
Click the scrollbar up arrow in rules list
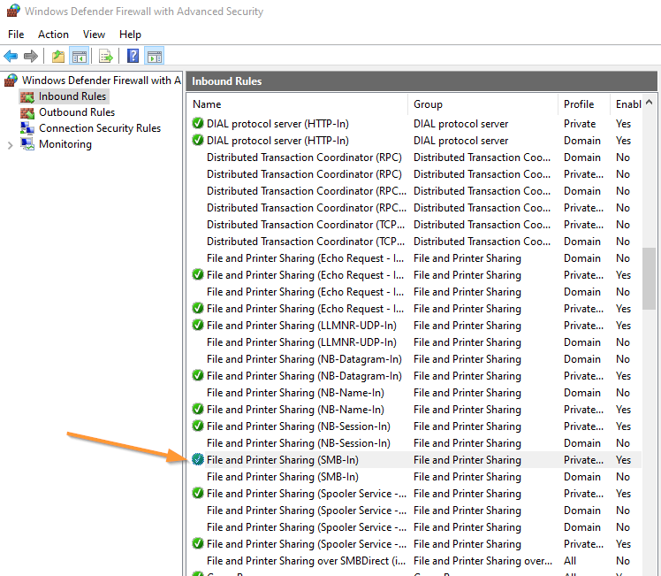(x=650, y=102)
